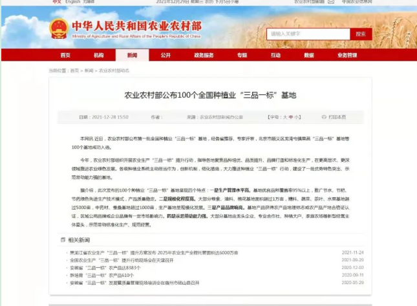Image resolution: width=417 pixels, height=306 pixels.
Task: Open the 数据 navigation menu item
Action: tap(311, 55)
